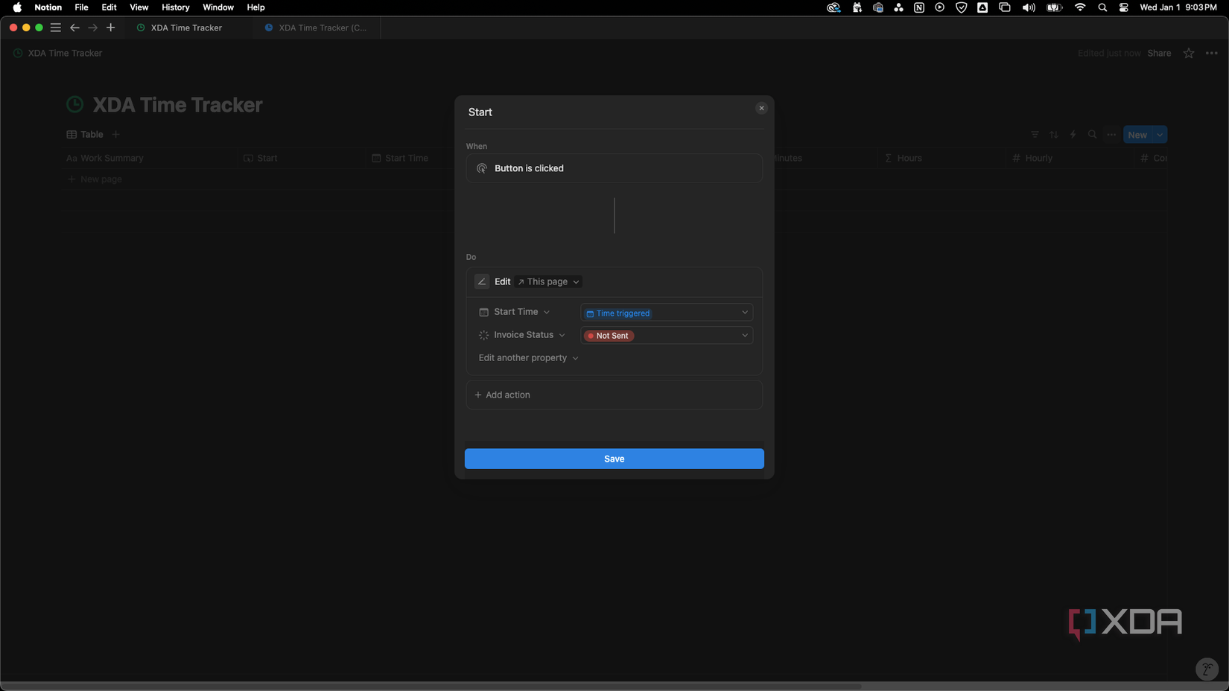Click the battery icon in menu bar
This screenshot has width=1229, height=691.
tap(1054, 7)
